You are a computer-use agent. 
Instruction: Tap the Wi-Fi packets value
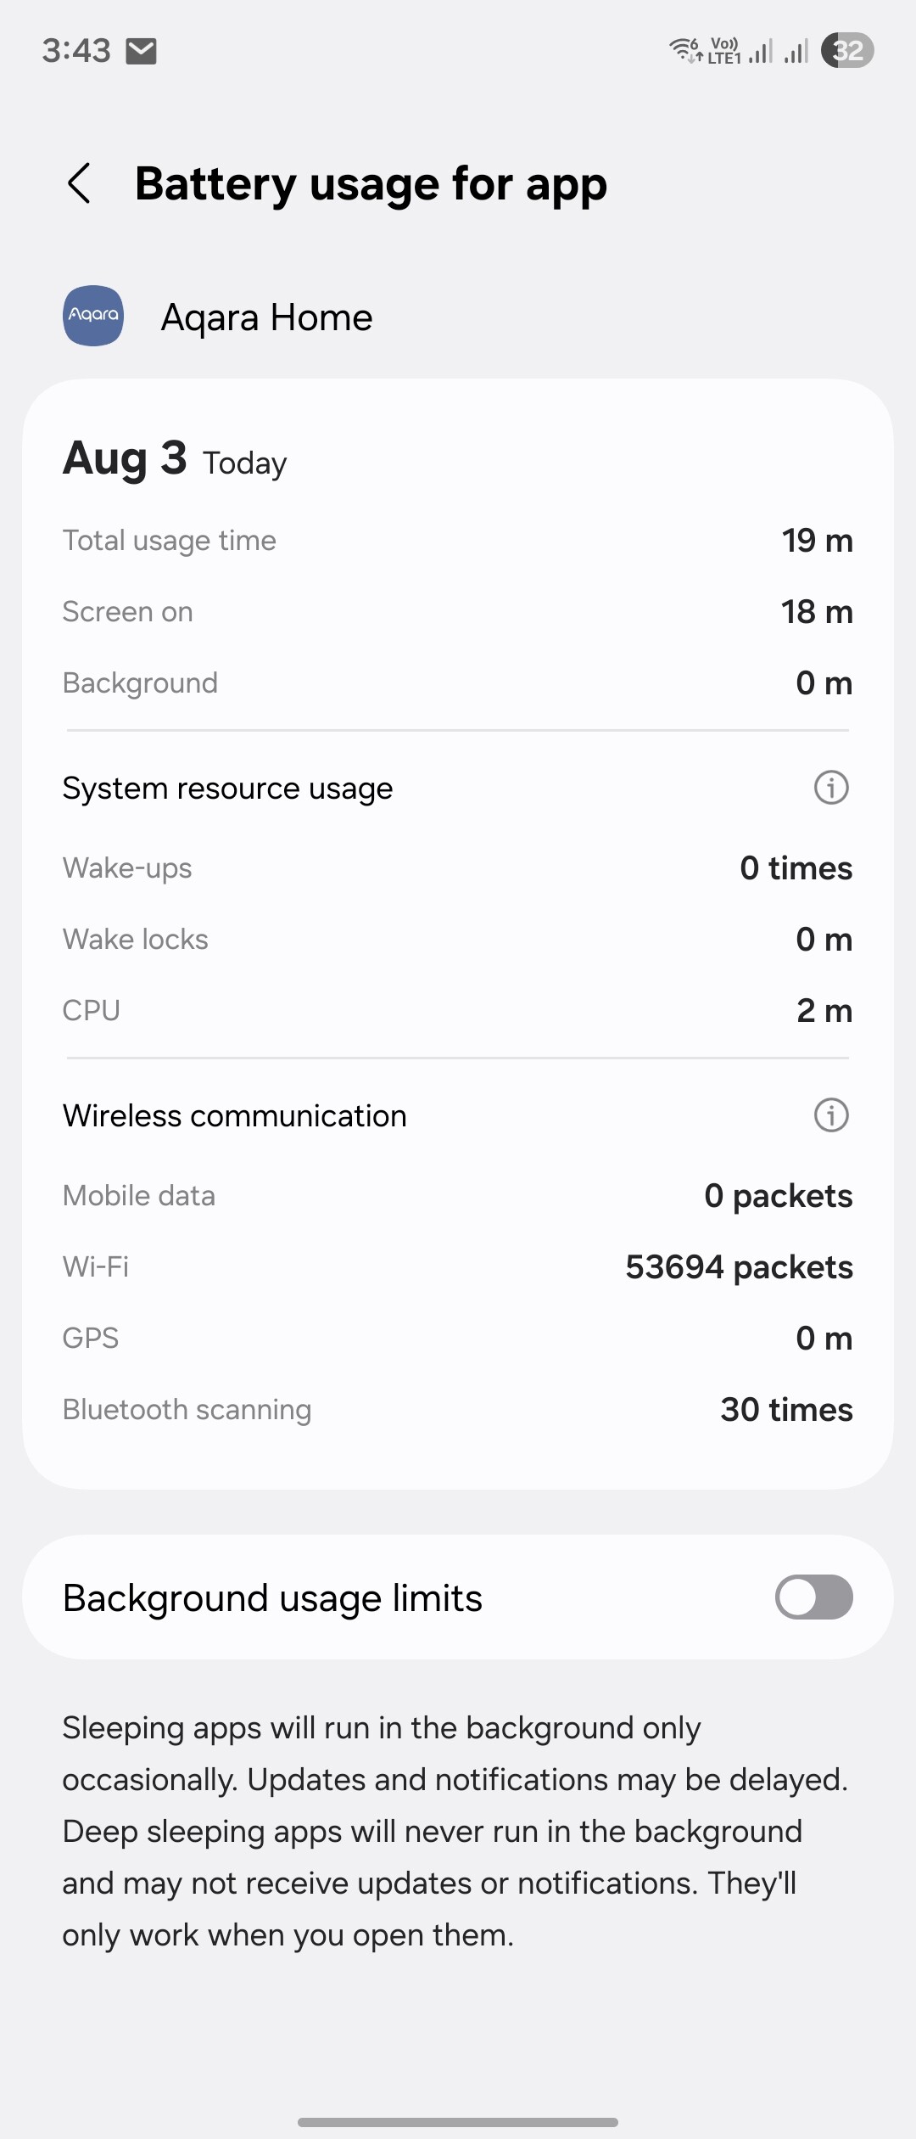(x=739, y=1267)
